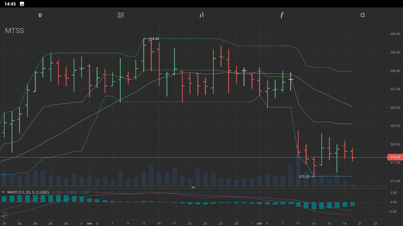Collapse MACD panel with minus icon
This screenshot has height=226, width=403.
[3, 192]
